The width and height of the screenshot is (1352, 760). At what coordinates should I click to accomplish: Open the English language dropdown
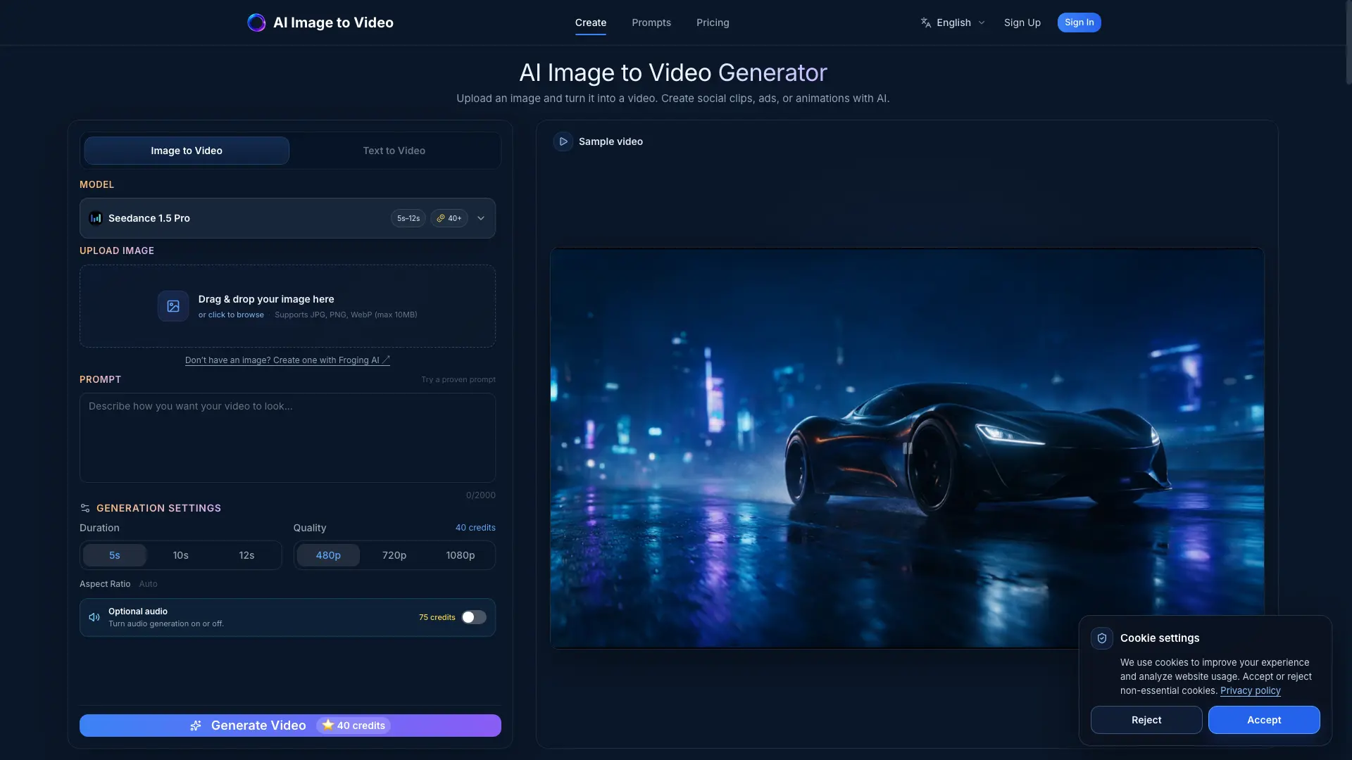953,23
